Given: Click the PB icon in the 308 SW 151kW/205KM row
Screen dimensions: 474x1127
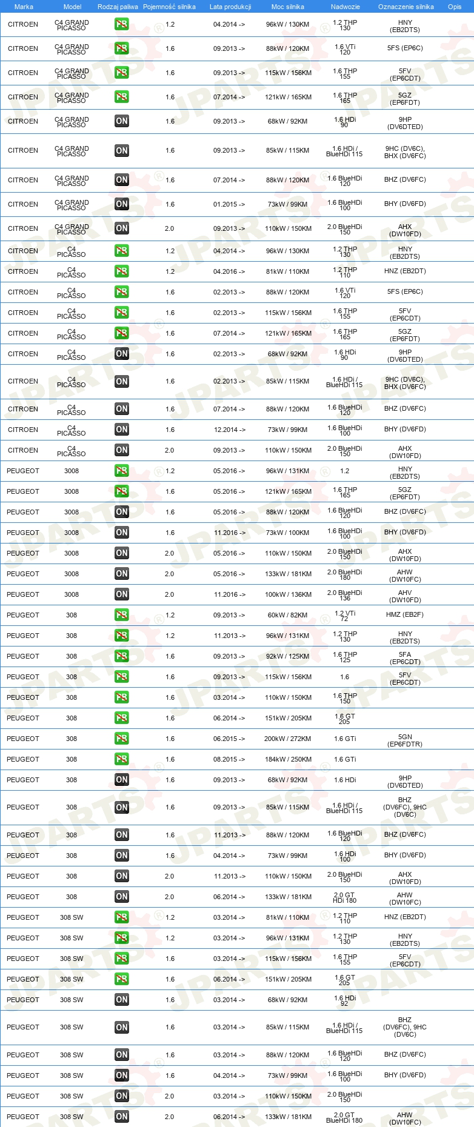Looking at the screenshot, I should click(122, 979).
